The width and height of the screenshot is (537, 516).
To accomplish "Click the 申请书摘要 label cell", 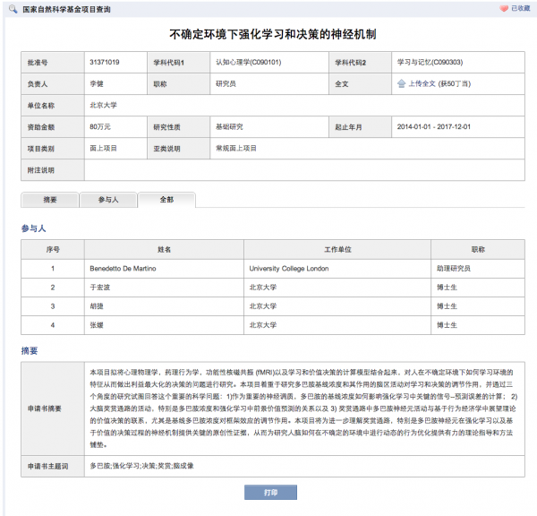I will pos(53,408).
